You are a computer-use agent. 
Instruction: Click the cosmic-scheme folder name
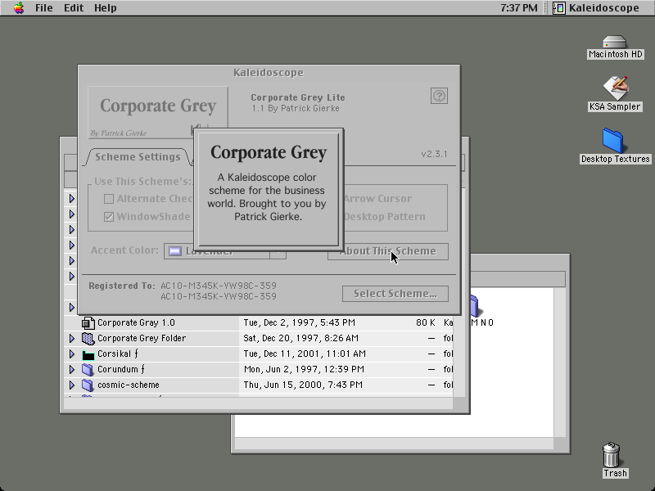click(129, 385)
